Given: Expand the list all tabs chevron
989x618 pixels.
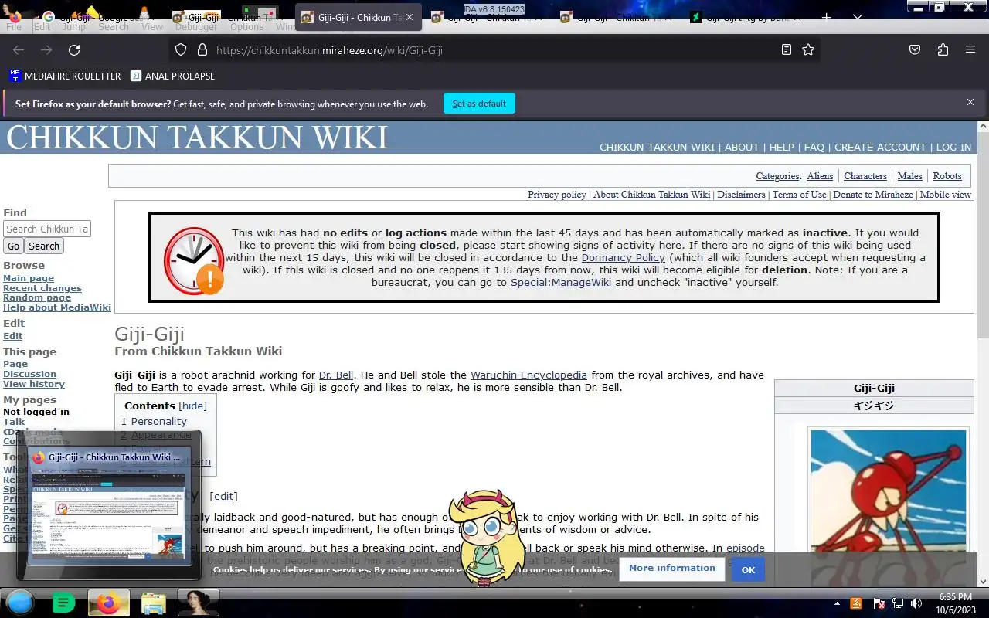Looking at the screenshot, I should pyautogui.click(x=858, y=17).
